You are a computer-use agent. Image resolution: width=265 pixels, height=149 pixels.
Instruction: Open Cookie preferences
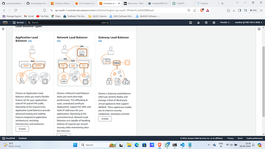point(254,138)
